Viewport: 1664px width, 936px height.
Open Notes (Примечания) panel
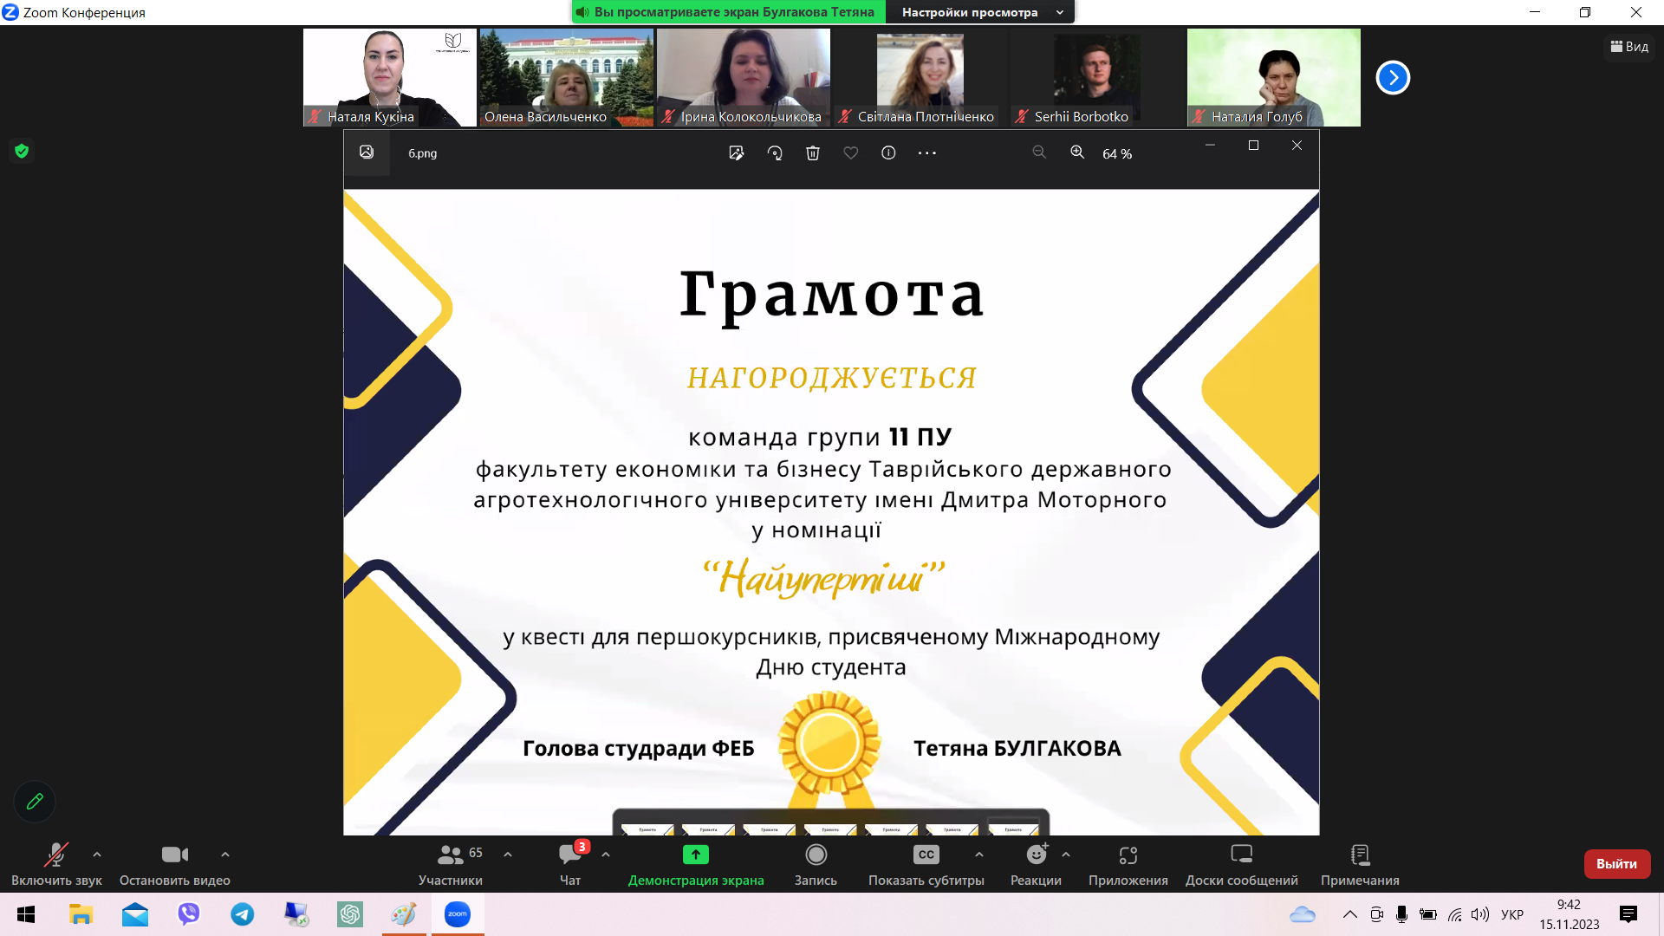pyautogui.click(x=1360, y=855)
